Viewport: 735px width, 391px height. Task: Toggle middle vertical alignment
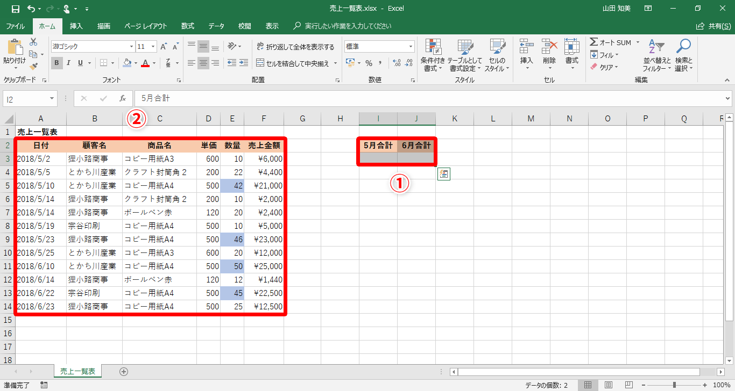(203, 47)
